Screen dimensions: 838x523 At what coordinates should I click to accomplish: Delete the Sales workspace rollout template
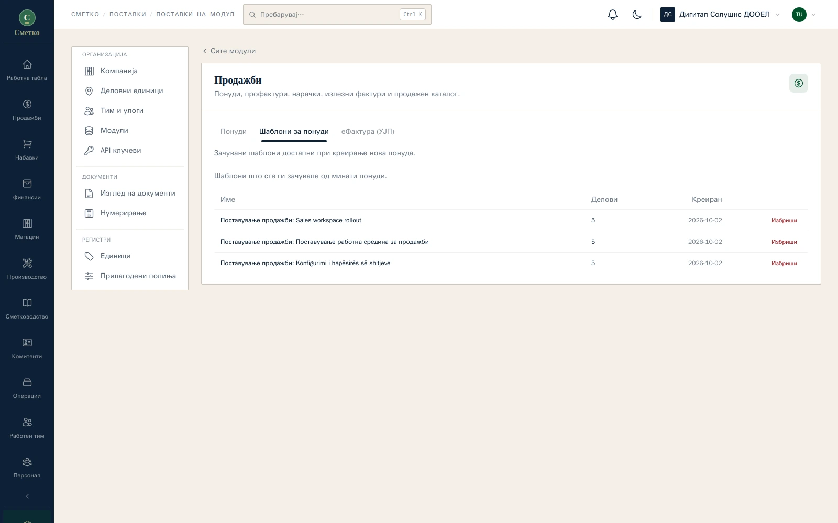pos(784,220)
